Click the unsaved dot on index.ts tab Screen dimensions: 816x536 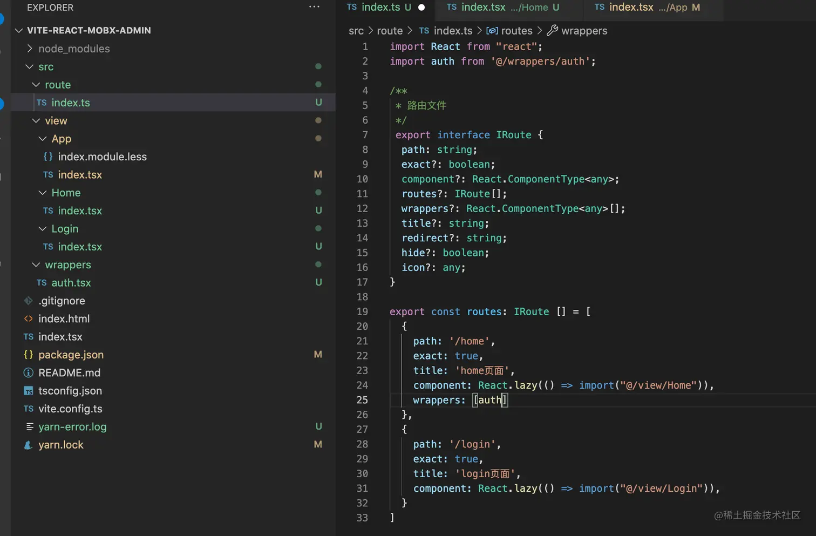click(x=421, y=8)
